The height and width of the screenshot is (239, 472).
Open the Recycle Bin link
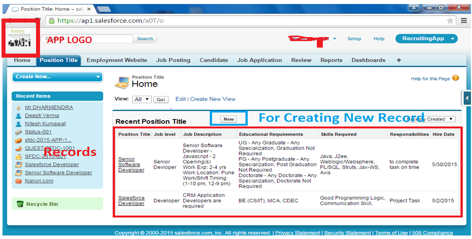[42, 204]
